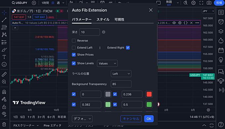Select the trend line drawing tool
Image resolution: width=225 pixels, height=129 pixels.
tap(4, 20)
